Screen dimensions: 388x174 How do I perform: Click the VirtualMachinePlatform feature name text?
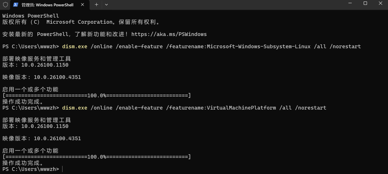point(241,108)
